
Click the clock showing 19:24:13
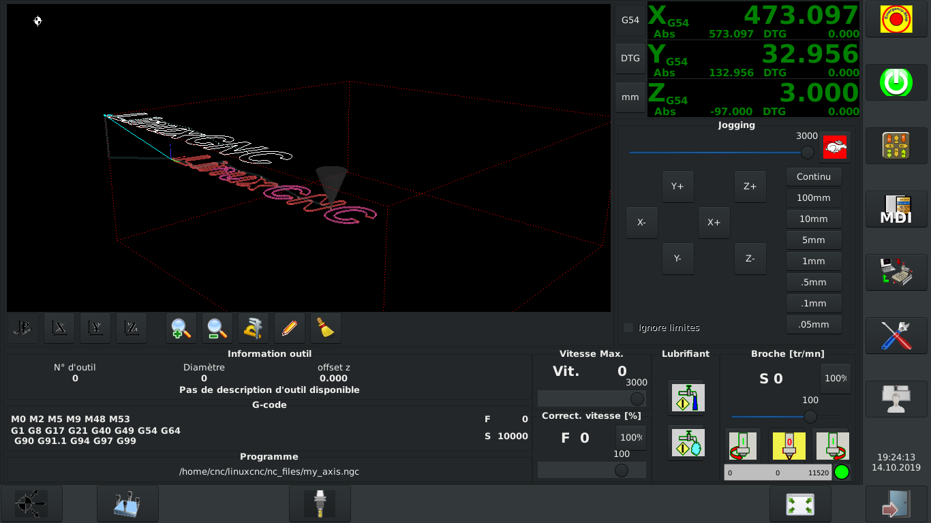pos(896,457)
